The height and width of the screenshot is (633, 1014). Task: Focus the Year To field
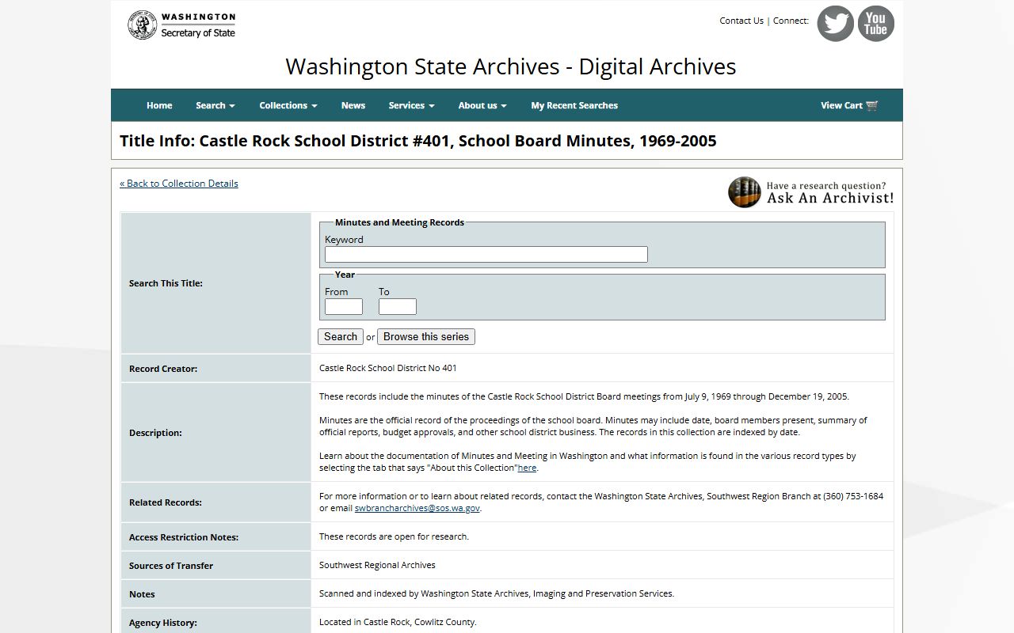point(398,306)
